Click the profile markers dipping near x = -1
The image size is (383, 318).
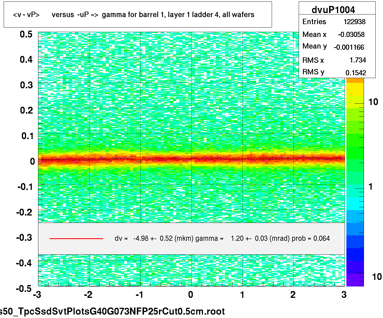[x=139, y=162]
